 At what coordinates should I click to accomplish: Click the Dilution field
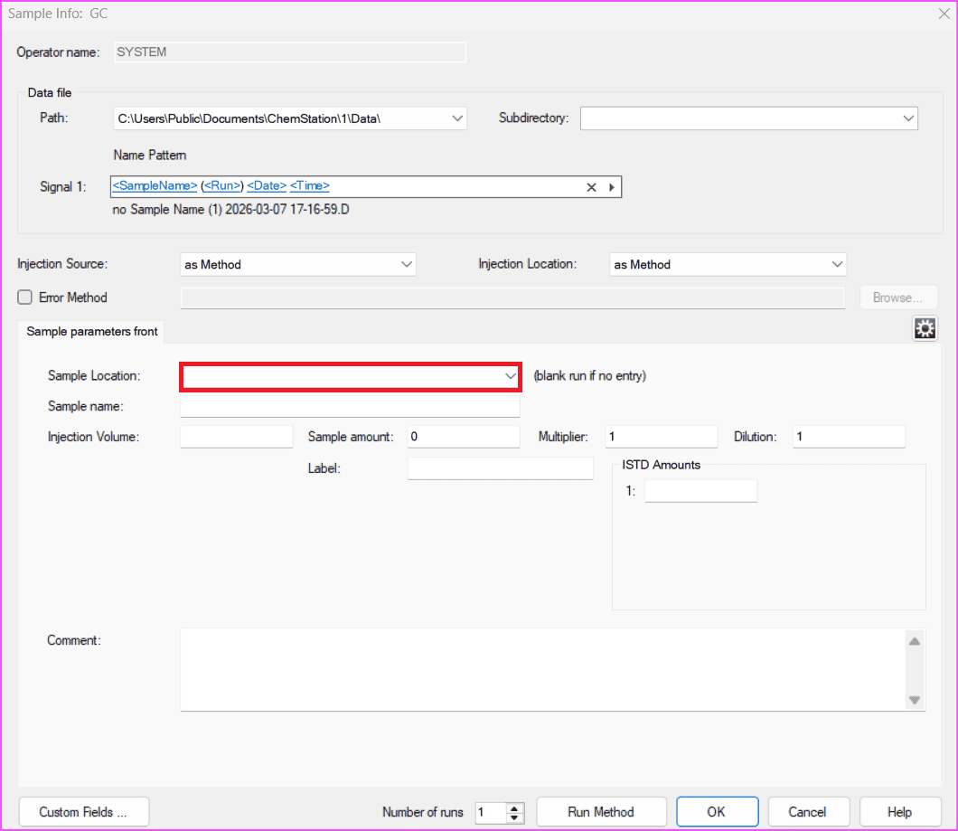[x=849, y=437]
